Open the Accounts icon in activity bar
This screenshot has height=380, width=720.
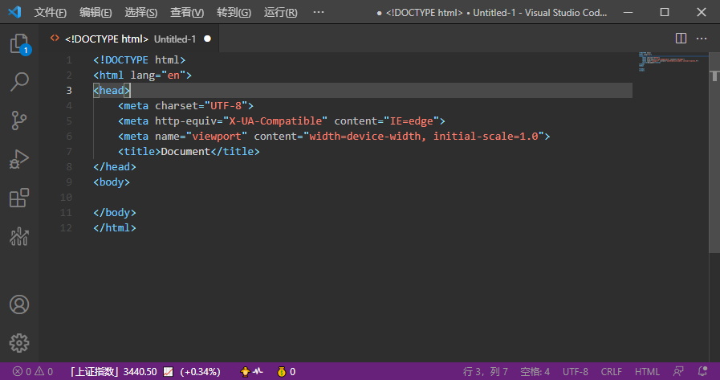[19, 304]
